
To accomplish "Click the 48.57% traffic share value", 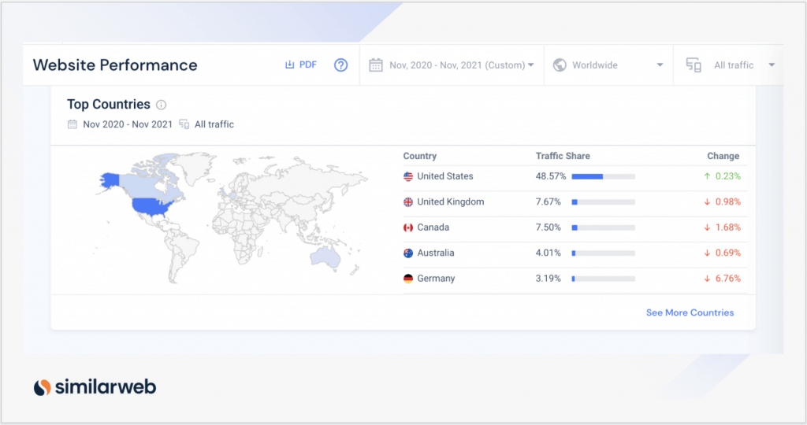I will tap(551, 176).
